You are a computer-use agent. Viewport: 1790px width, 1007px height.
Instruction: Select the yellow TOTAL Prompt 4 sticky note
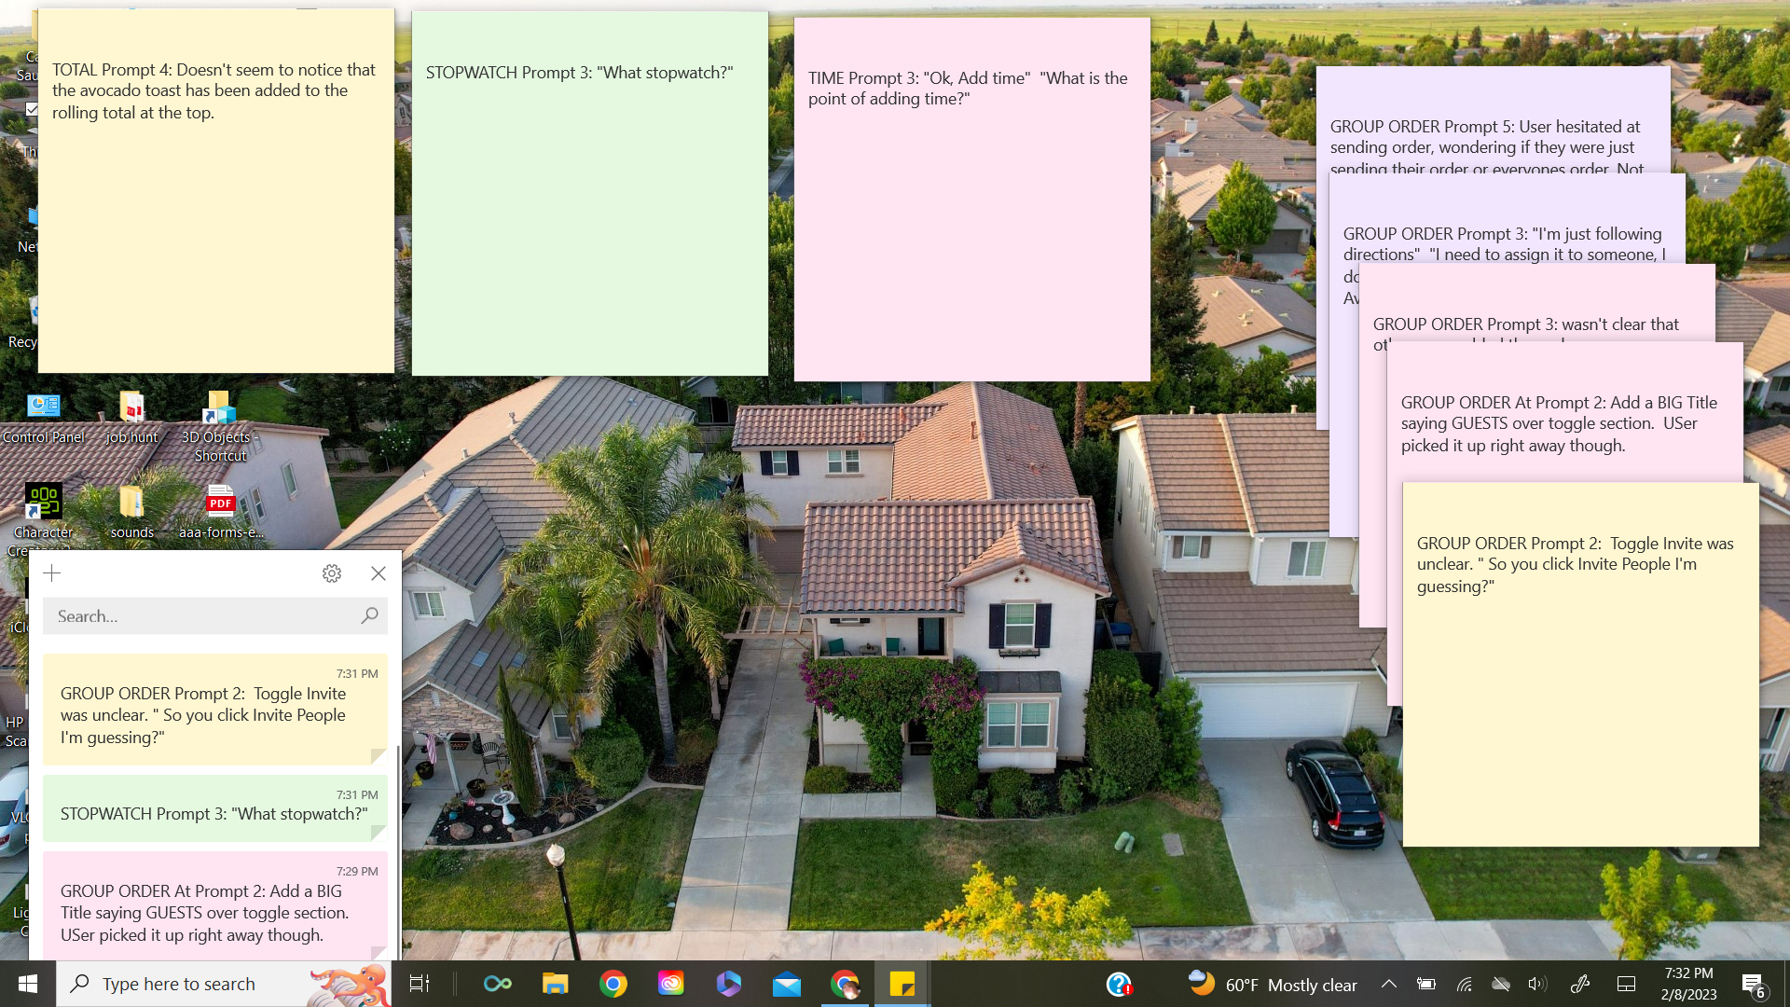(x=215, y=233)
